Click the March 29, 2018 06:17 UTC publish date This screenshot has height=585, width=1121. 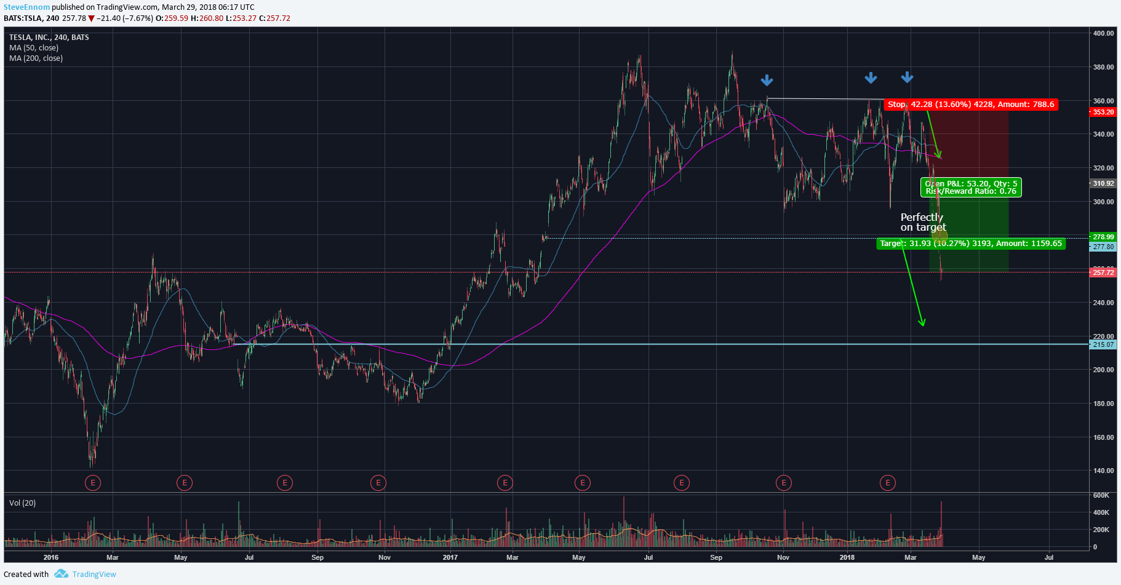click(208, 7)
